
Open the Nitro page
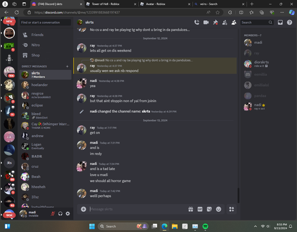coord(46,45)
